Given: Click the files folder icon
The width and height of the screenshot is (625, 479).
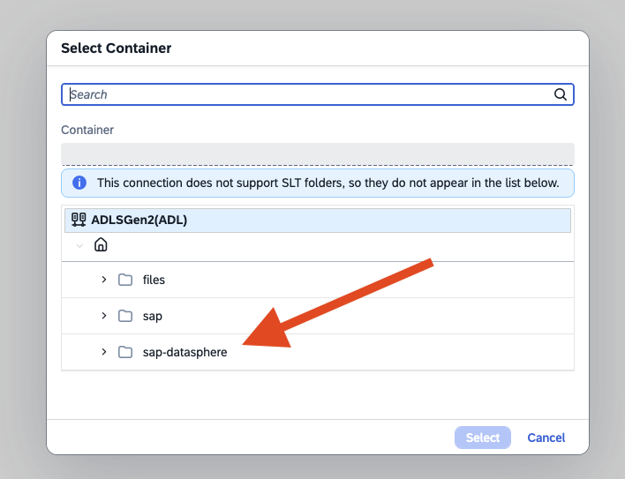Looking at the screenshot, I should click(125, 280).
